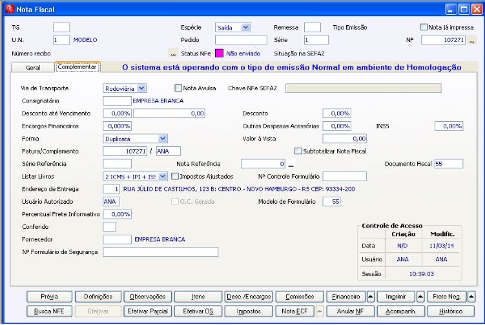Click the magenta Status NFe color indicator

219,53
